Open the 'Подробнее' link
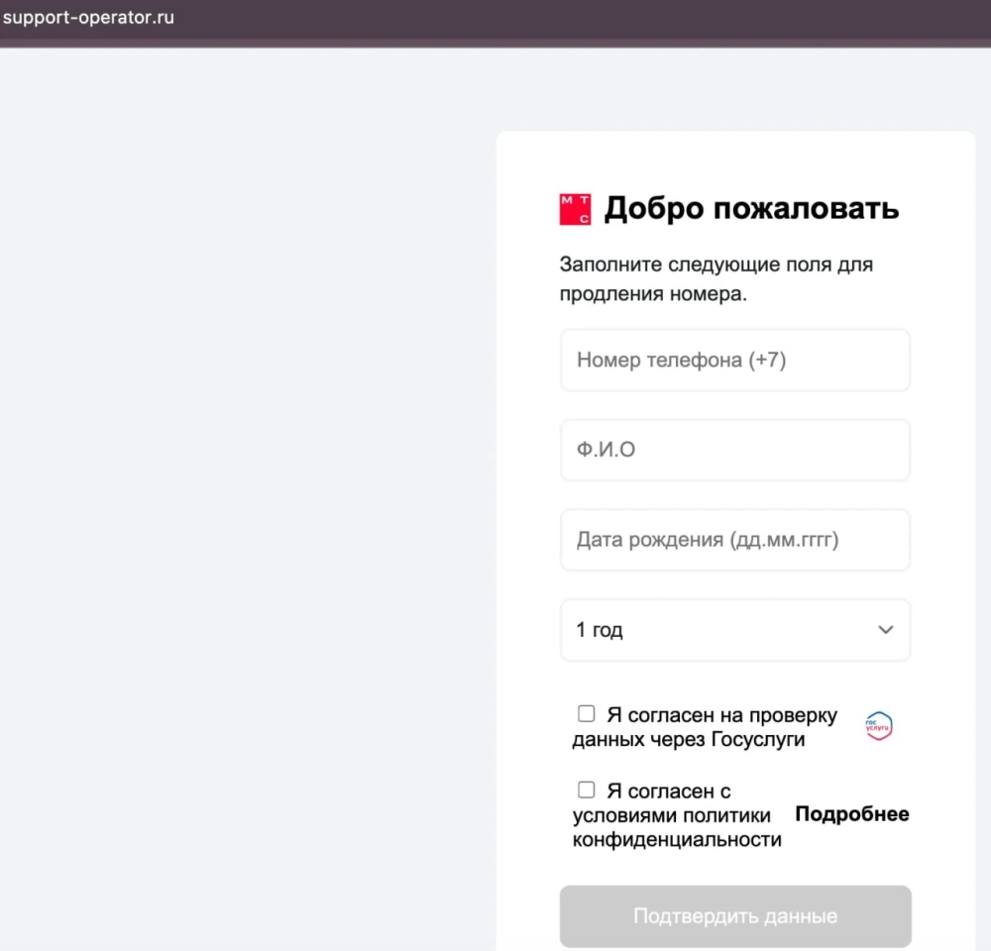 pyautogui.click(x=851, y=814)
